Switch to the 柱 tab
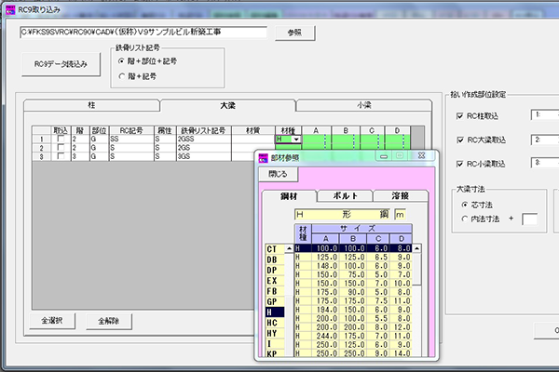This screenshot has width=559, height=372. (x=91, y=105)
